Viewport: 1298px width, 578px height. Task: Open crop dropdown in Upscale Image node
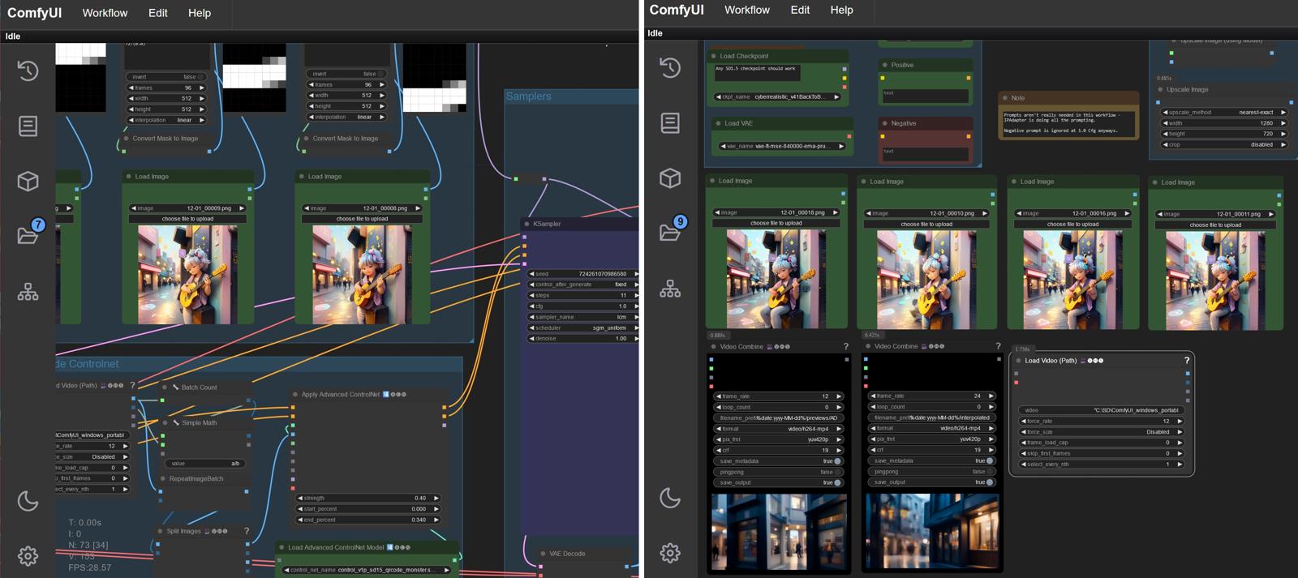coord(1224,144)
